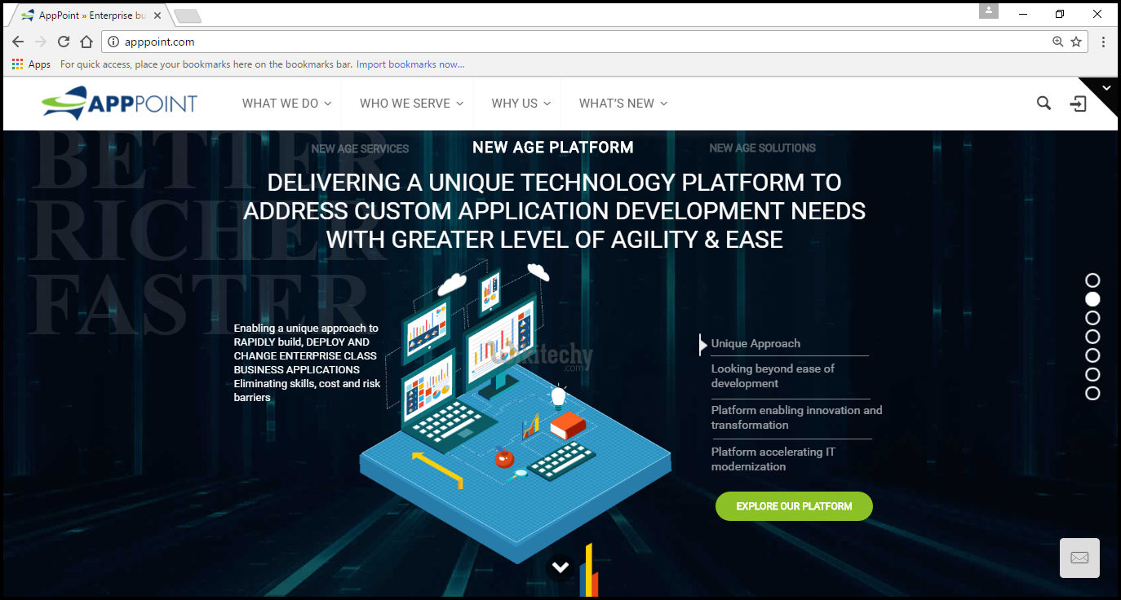Select the NEW AGE PLATFORM slide tab
This screenshot has height=600, width=1121.
point(553,148)
